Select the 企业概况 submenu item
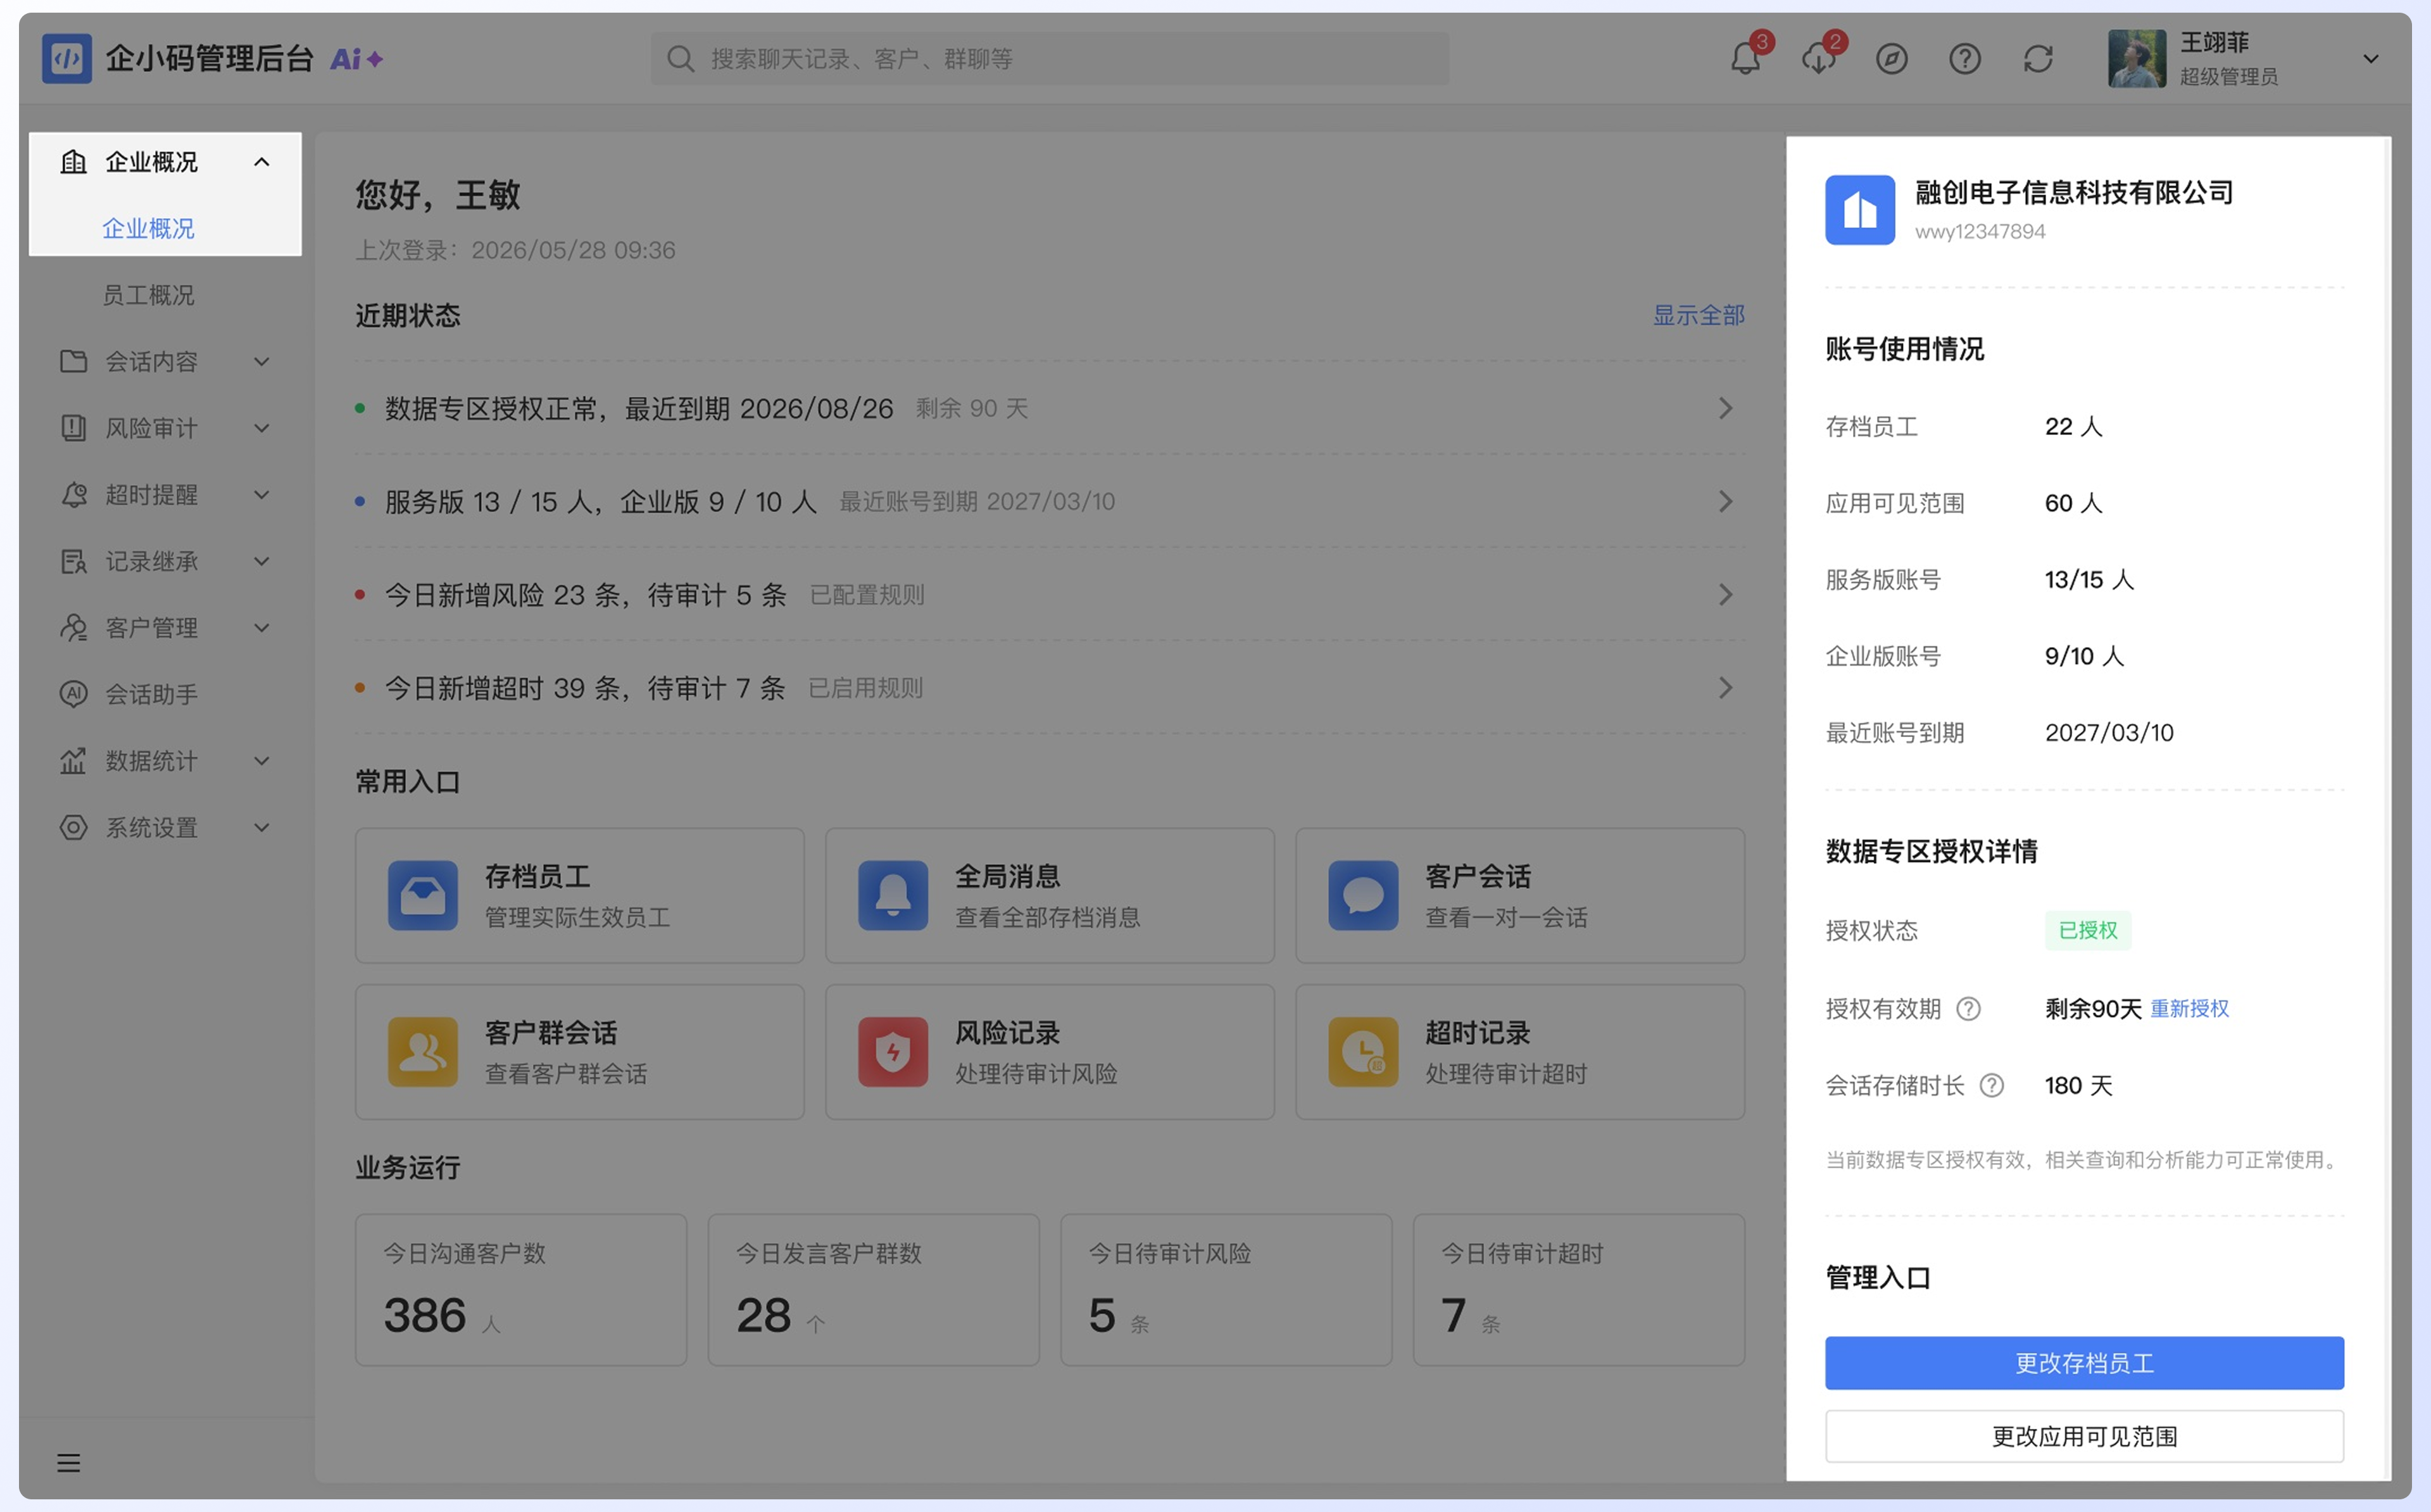2431x1512 pixels. pyautogui.click(x=148, y=228)
